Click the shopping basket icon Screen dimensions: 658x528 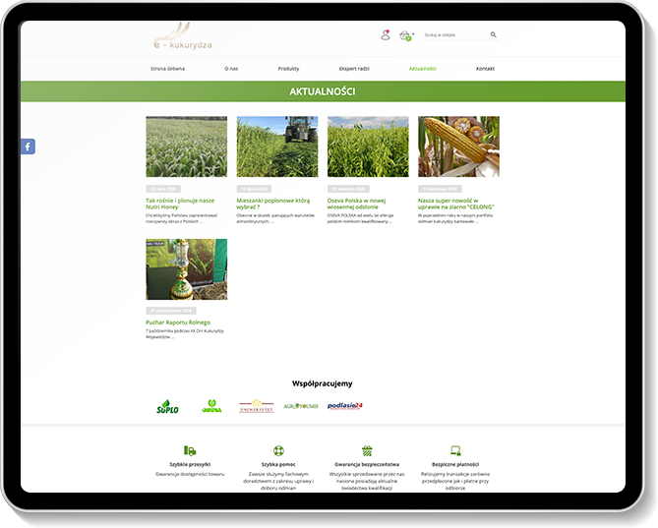pos(404,35)
